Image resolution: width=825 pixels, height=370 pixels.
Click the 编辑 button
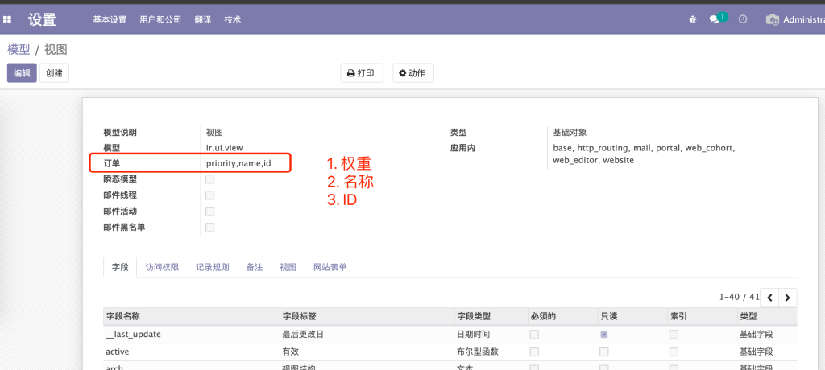pos(22,73)
